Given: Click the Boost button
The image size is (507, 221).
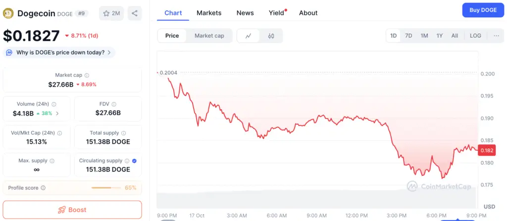Looking at the screenshot, I should 72,210.
